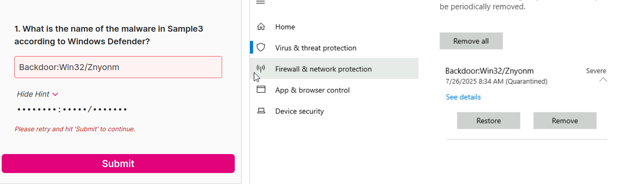Open the See details link
This screenshot has width=623, height=184.
463,97
